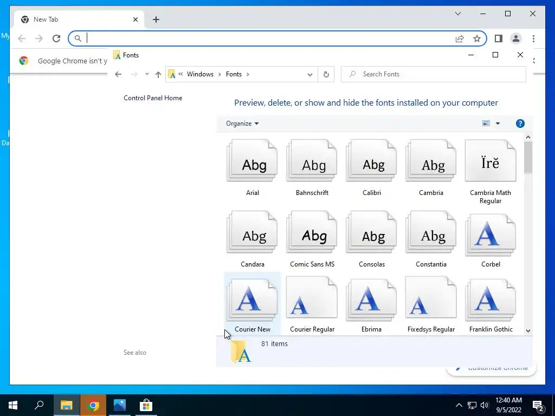Select the Franklin Gothic font icon
This screenshot has height=416, width=555.
[x=490, y=299]
